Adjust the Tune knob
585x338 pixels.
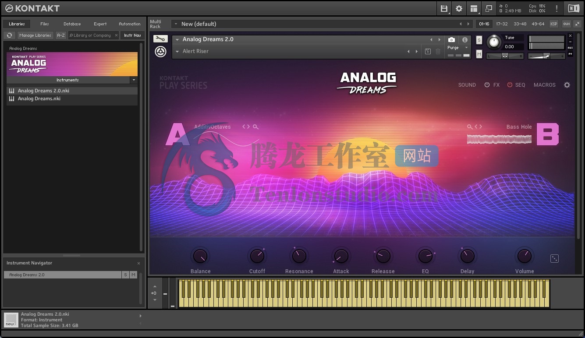pyautogui.click(x=494, y=42)
